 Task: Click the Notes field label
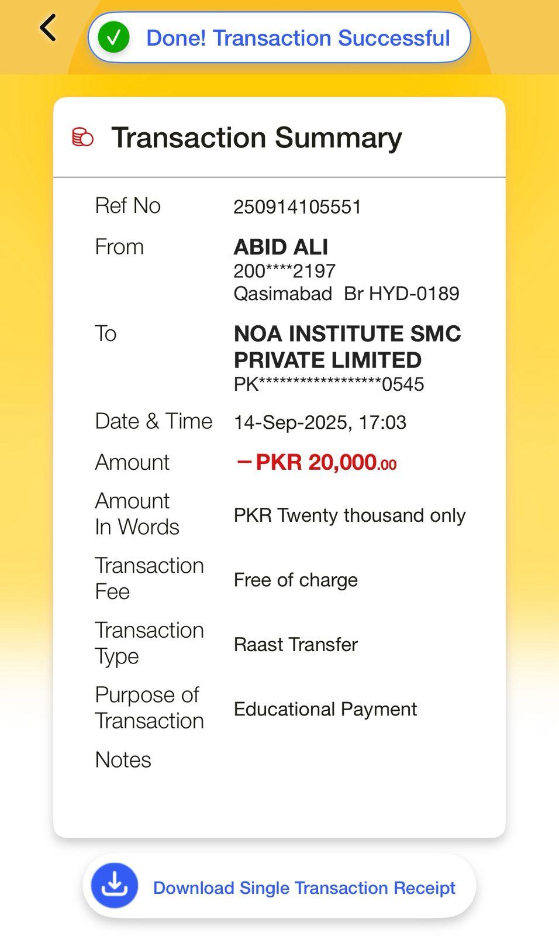tap(123, 759)
